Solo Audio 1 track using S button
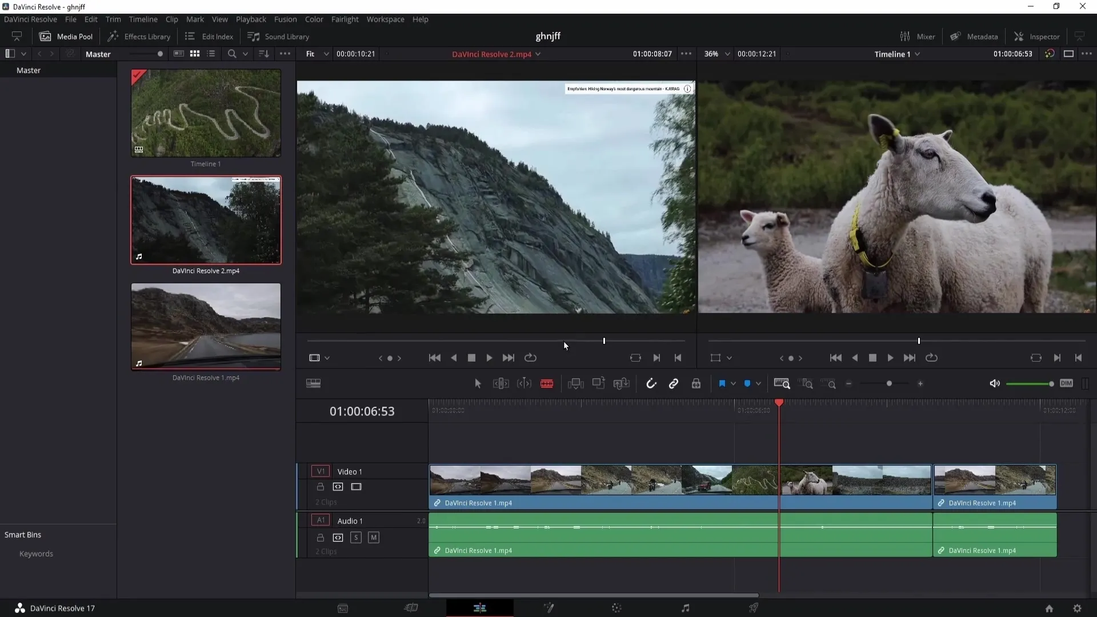 coord(355,537)
